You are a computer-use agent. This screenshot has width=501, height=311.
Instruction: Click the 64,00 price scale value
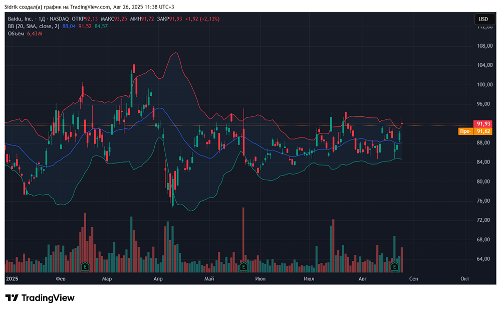tap(483, 258)
